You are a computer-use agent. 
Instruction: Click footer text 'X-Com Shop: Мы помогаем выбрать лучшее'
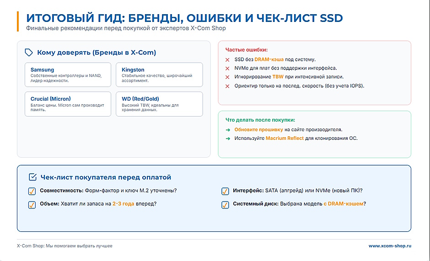point(64,246)
